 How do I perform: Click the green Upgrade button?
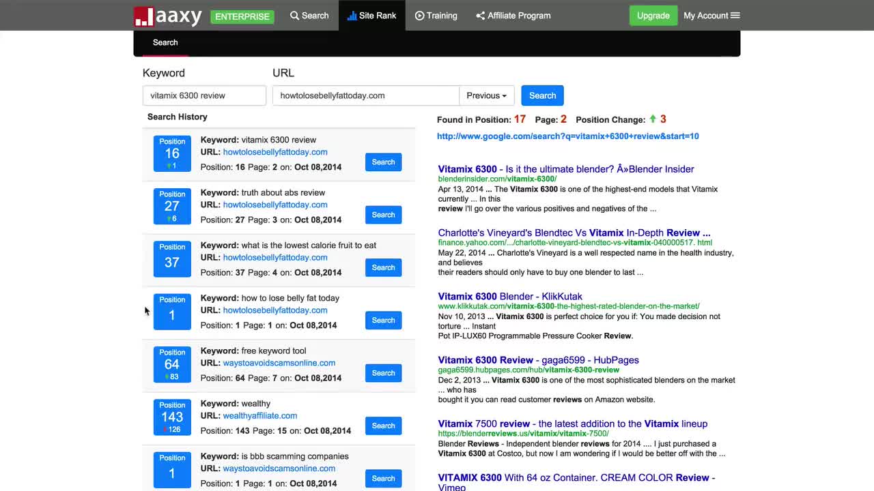point(653,16)
